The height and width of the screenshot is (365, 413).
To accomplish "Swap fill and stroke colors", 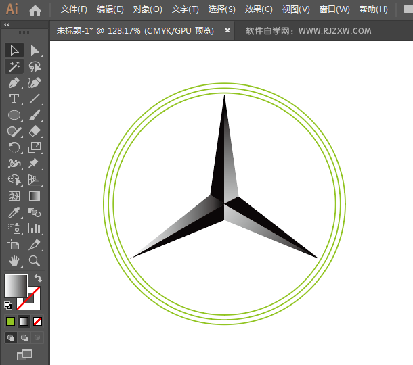I will (38, 278).
